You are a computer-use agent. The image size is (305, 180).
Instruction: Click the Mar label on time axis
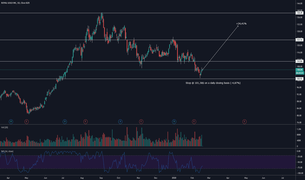click(209, 178)
